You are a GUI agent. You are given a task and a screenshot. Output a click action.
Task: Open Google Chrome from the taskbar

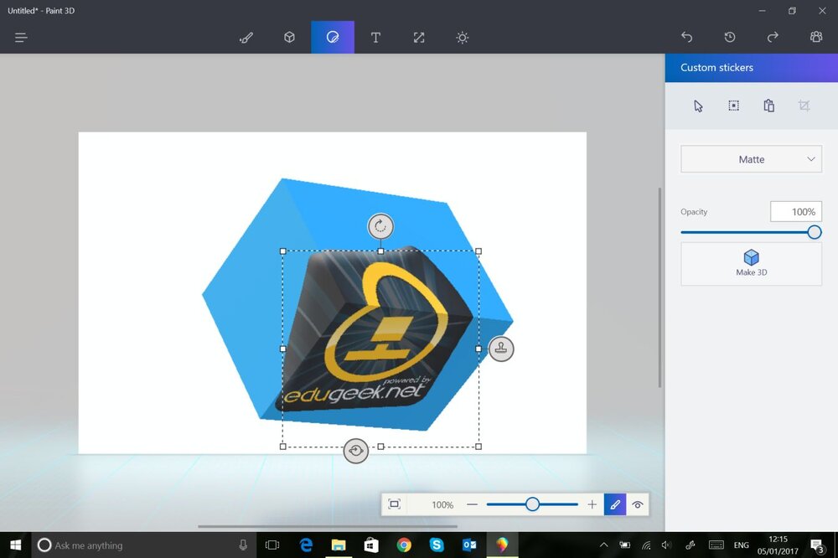coord(404,545)
